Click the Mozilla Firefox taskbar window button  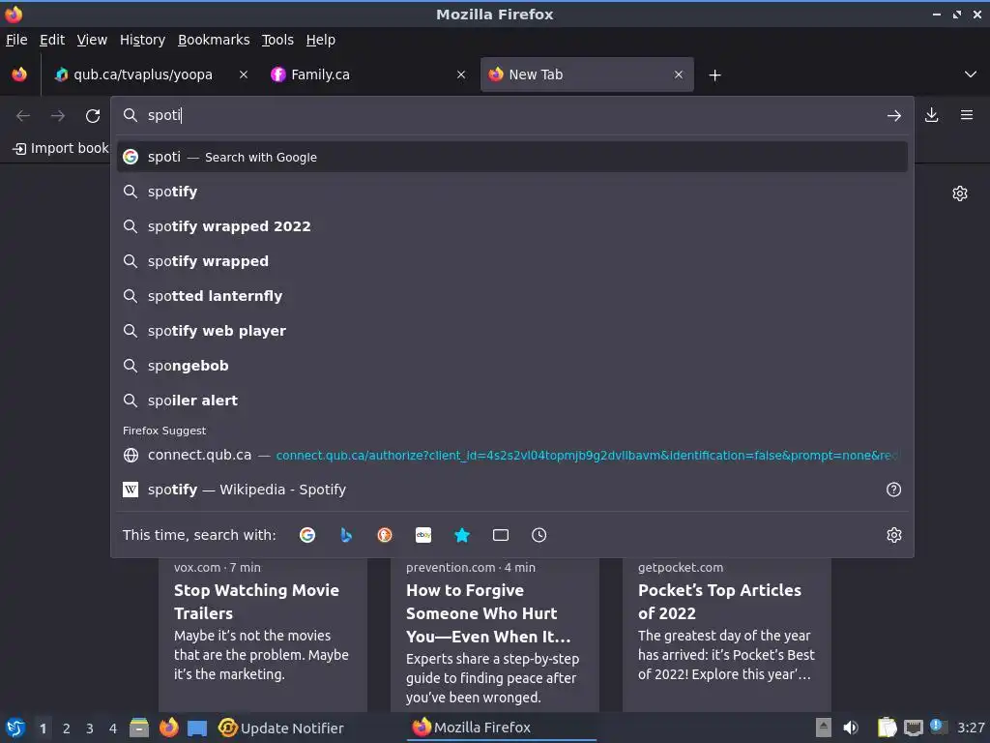pos(503,728)
